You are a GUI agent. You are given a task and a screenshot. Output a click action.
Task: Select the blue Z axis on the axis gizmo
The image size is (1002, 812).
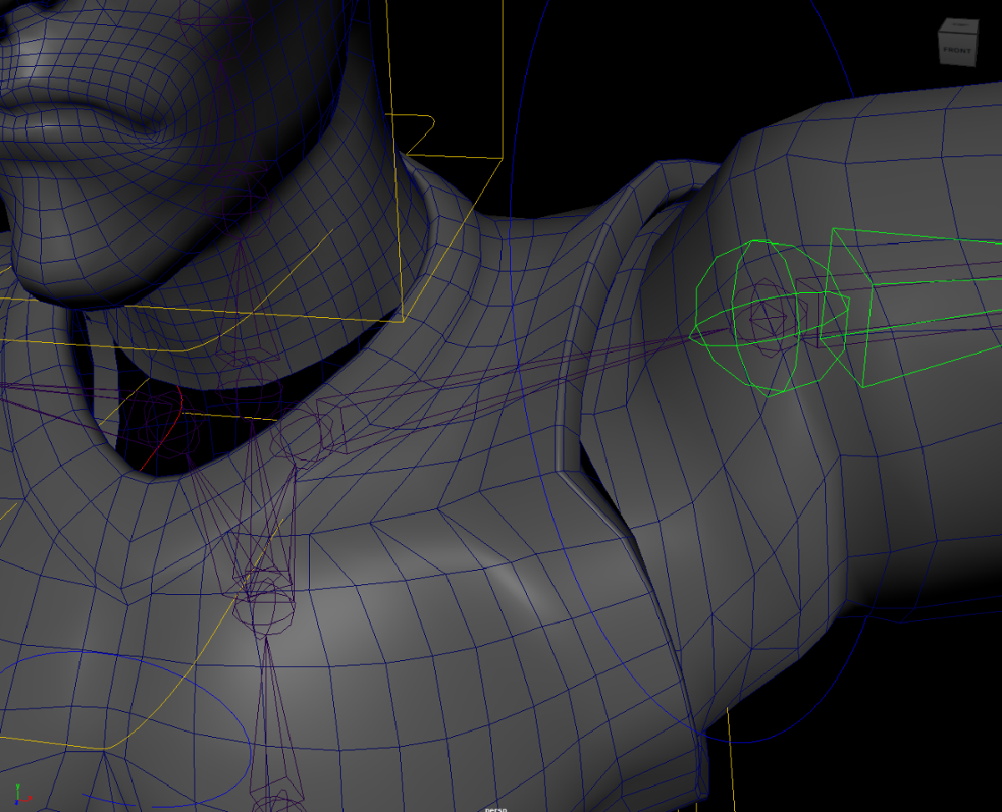click(x=17, y=803)
